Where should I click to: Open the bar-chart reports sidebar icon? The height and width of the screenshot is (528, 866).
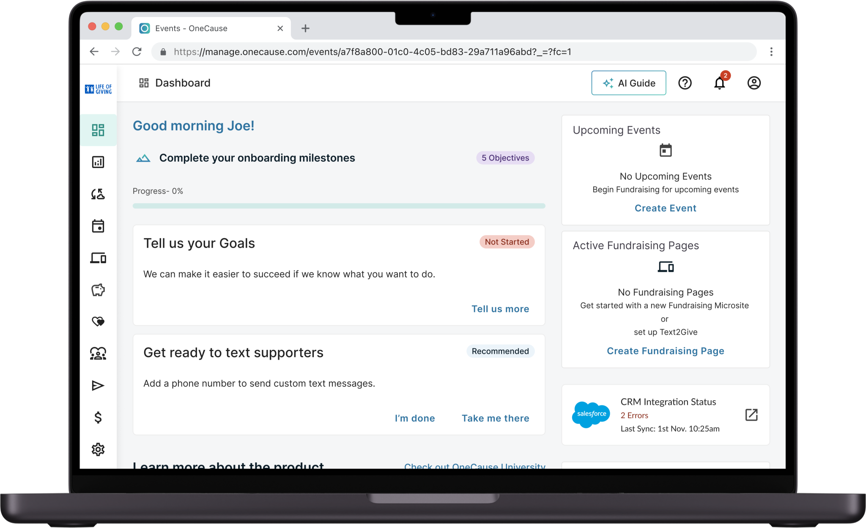98,162
